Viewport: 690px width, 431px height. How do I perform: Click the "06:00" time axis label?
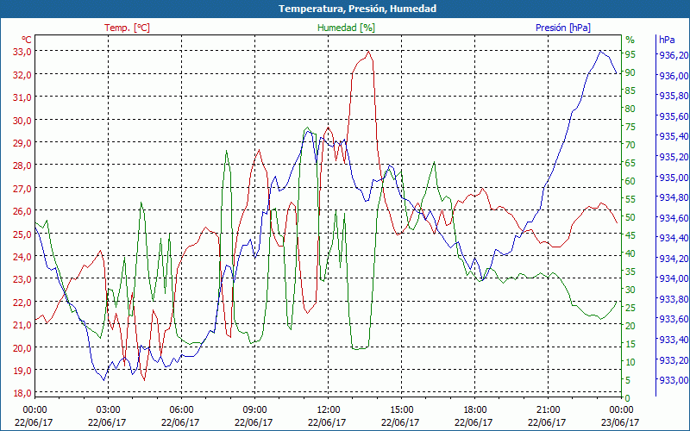[181, 411]
